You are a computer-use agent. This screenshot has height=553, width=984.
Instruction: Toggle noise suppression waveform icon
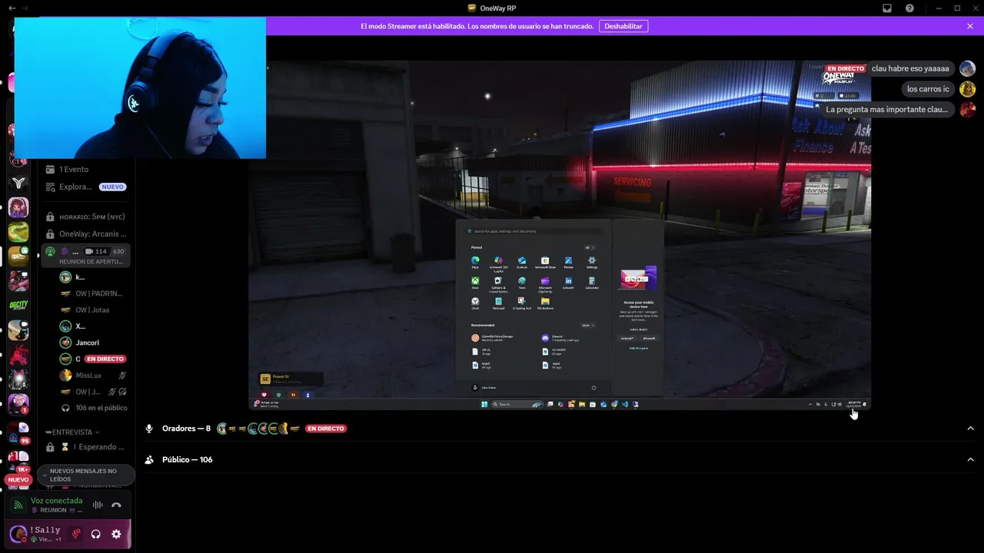pyautogui.click(x=98, y=505)
